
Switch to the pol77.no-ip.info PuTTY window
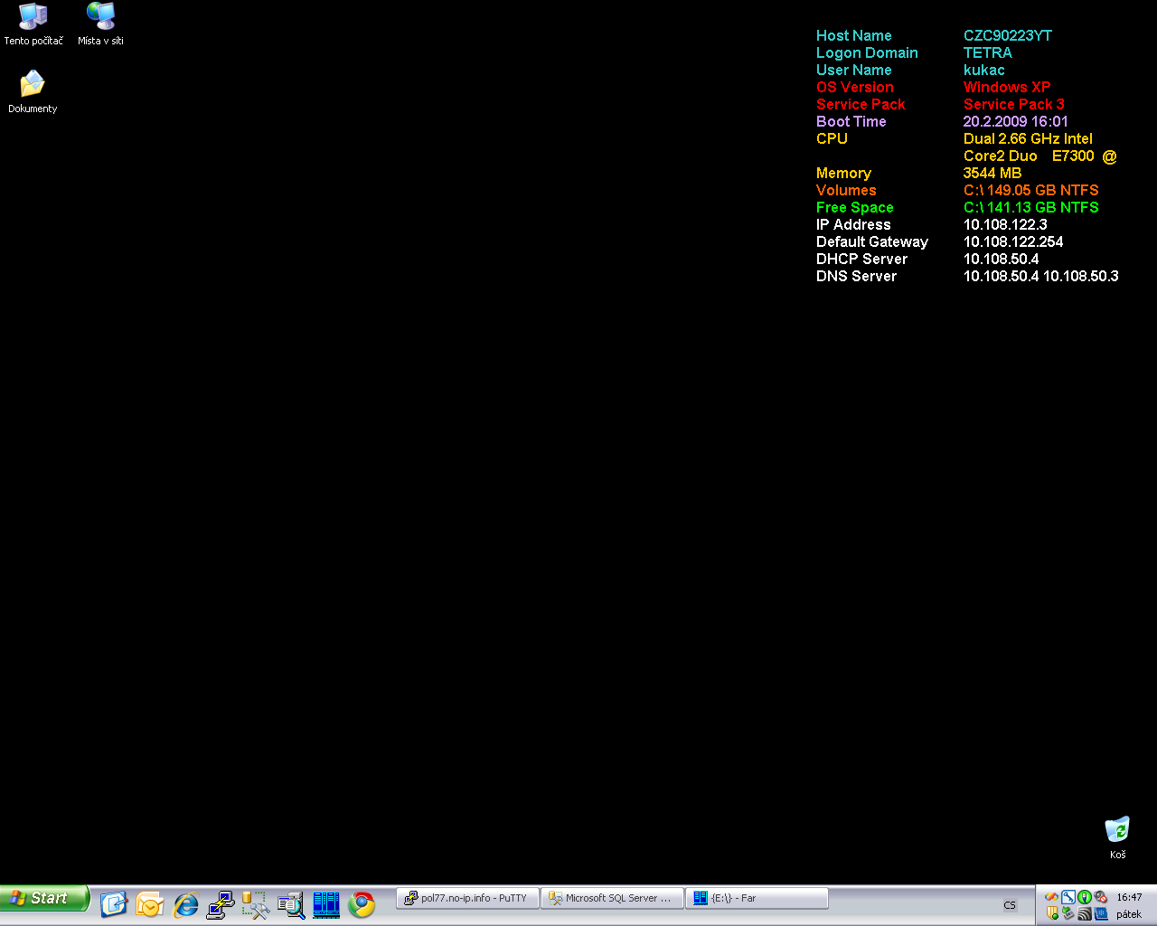click(x=467, y=898)
